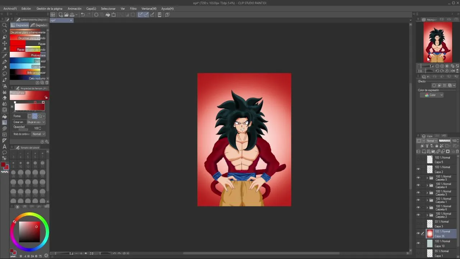Hide the Carpeta 5 folder
This screenshot has height=259, width=460.
418,178
